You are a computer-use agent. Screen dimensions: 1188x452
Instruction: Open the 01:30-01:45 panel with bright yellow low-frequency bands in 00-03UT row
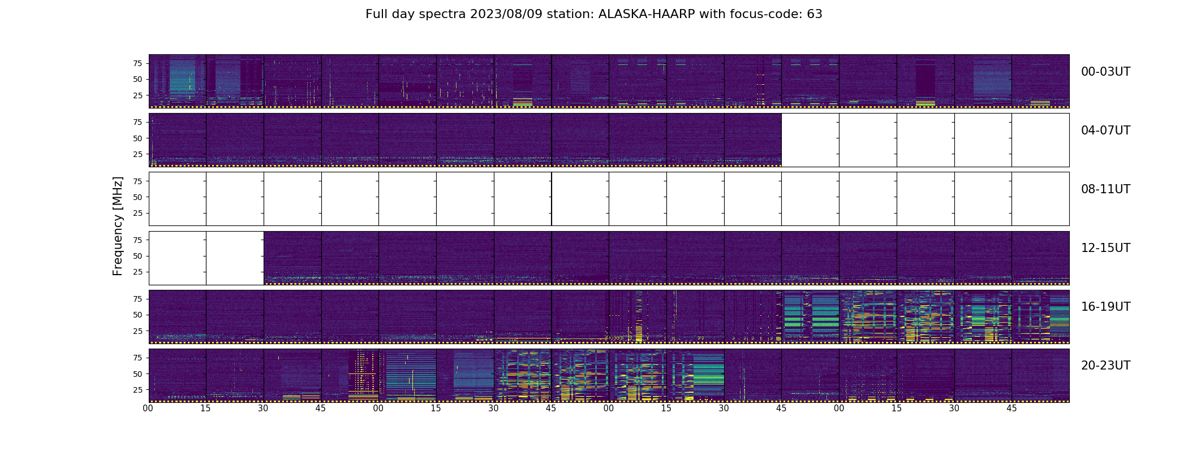point(523,81)
